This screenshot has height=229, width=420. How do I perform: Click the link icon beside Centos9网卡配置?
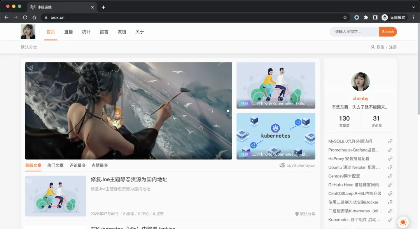point(390,176)
